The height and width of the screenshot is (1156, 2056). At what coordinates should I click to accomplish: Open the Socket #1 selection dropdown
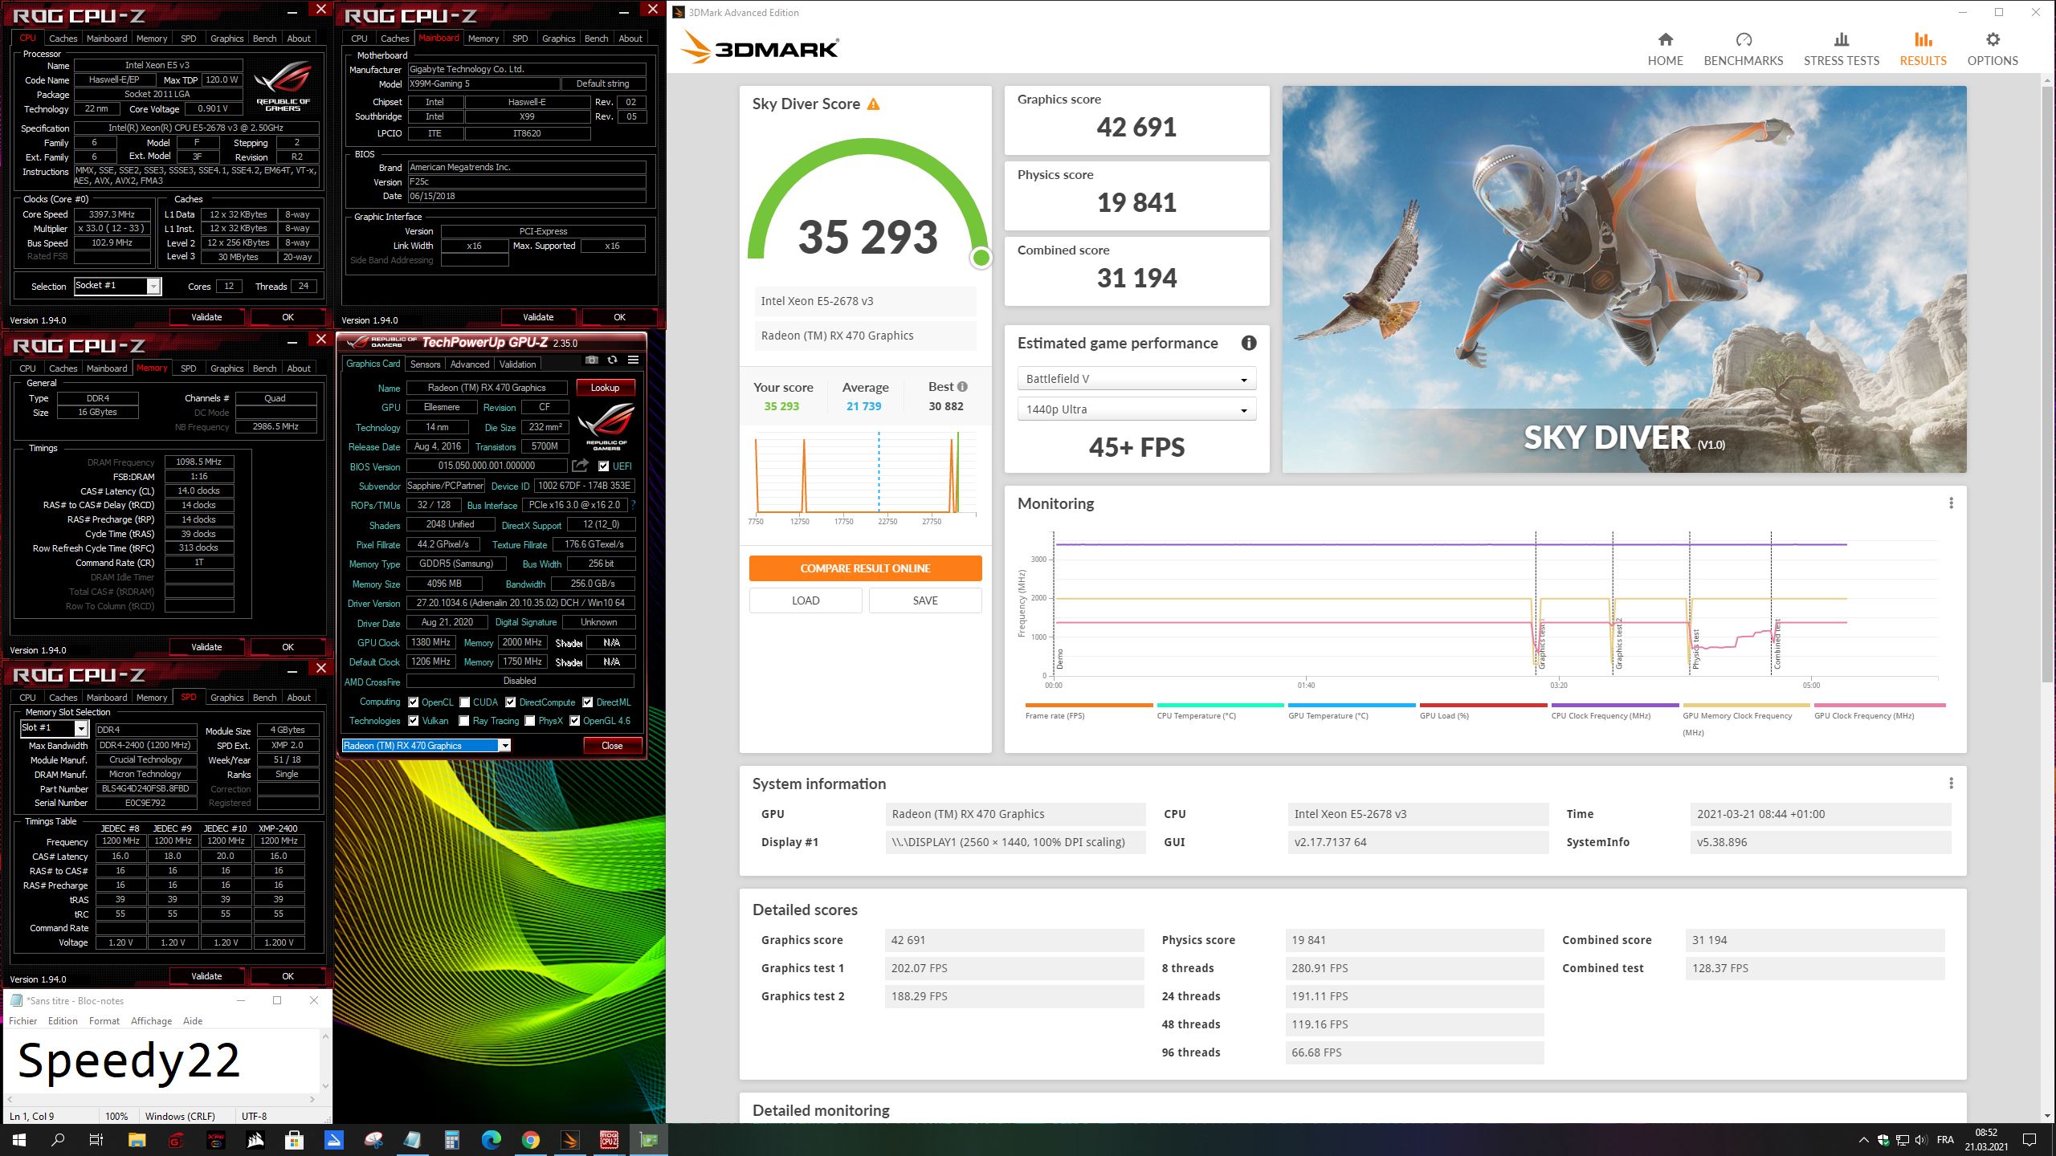pyautogui.click(x=117, y=286)
